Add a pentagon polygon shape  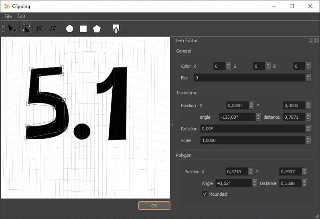pos(97,28)
